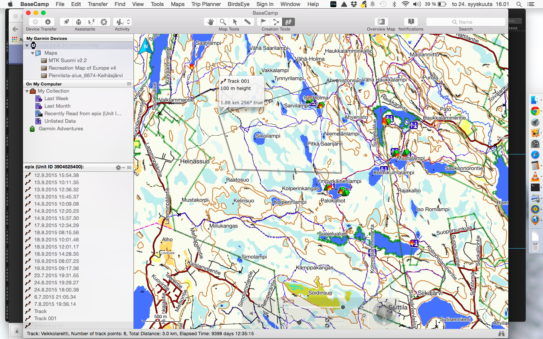This screenshot has width=543, height=339.
Task: Open the push-pins assistant icon
Action: point(91,22)
